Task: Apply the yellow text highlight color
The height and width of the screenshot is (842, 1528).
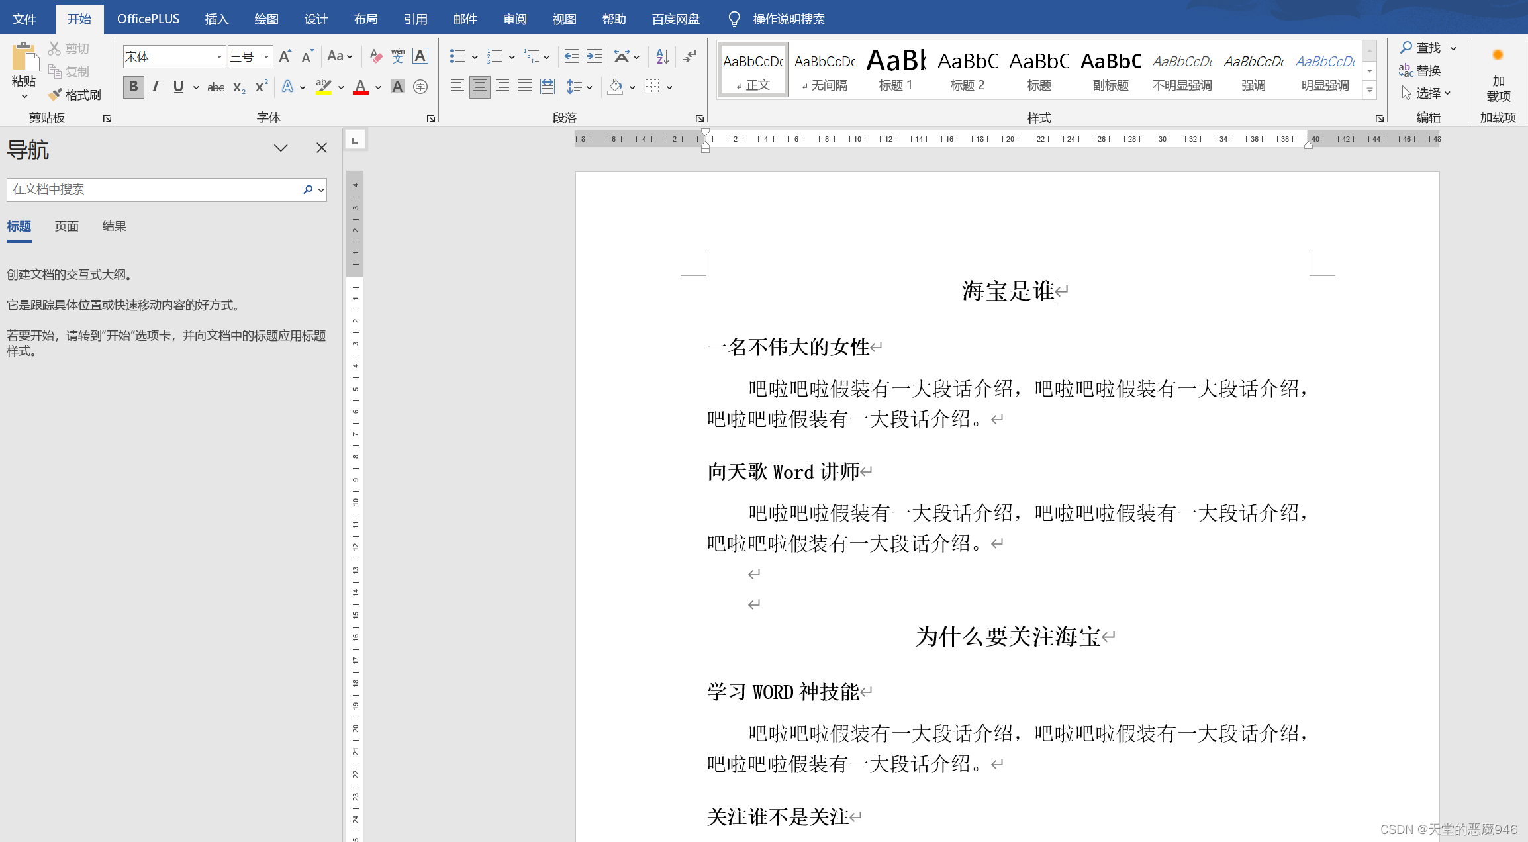Action: 323,87
